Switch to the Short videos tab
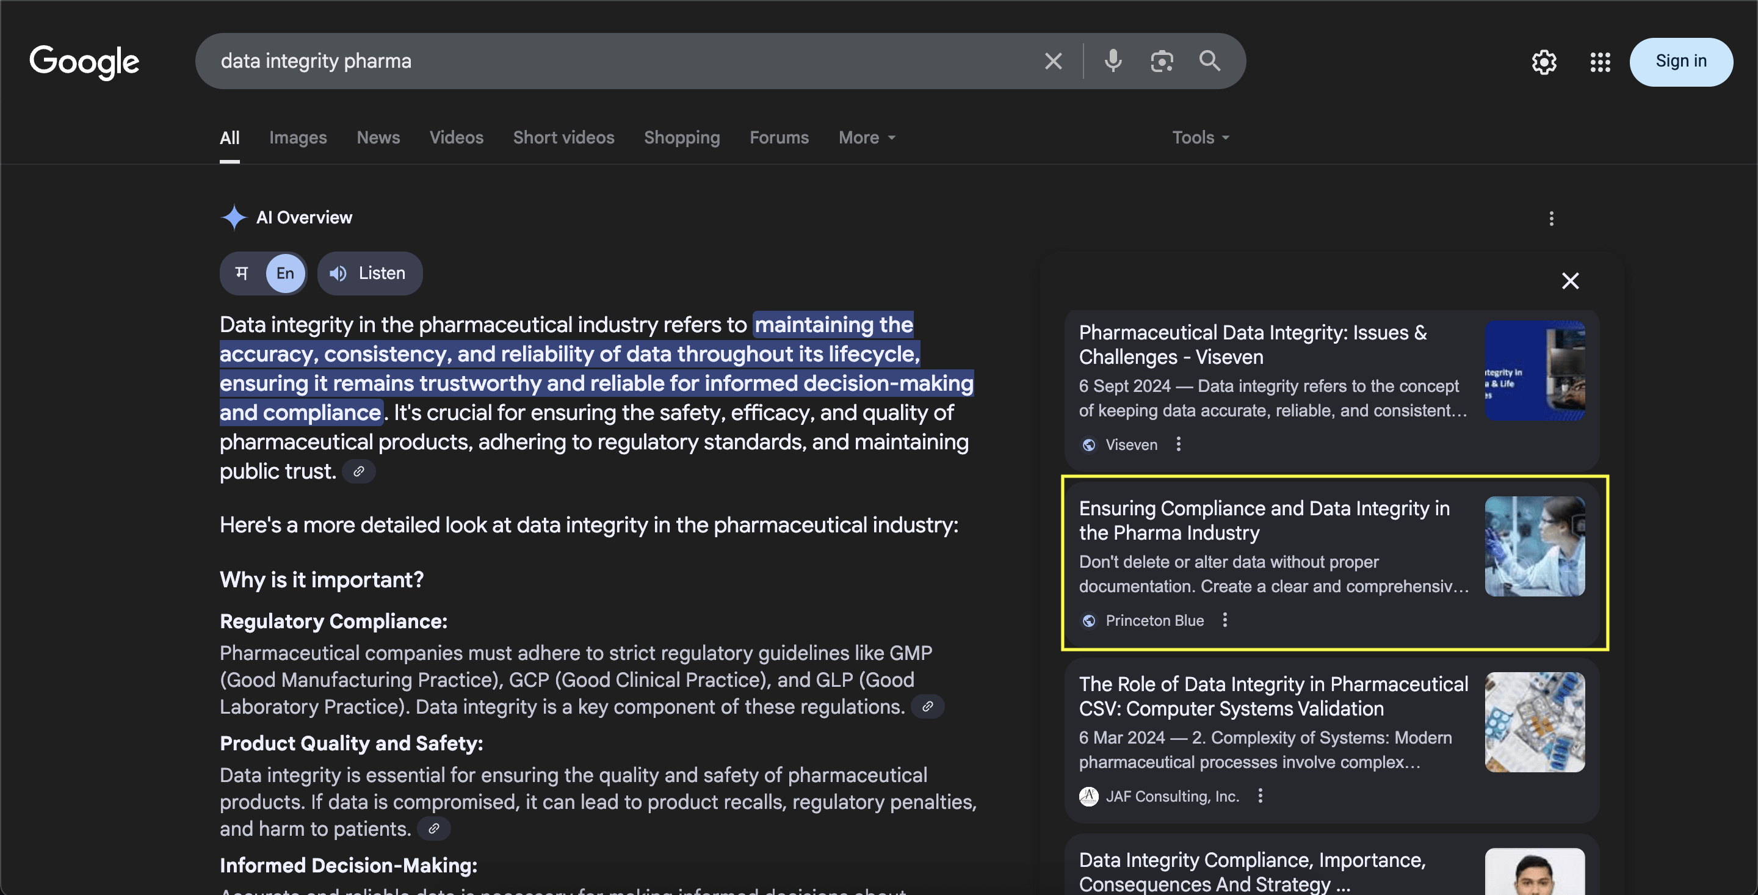1758x895 pixels. pyautogui.click(x=563, y=138)
